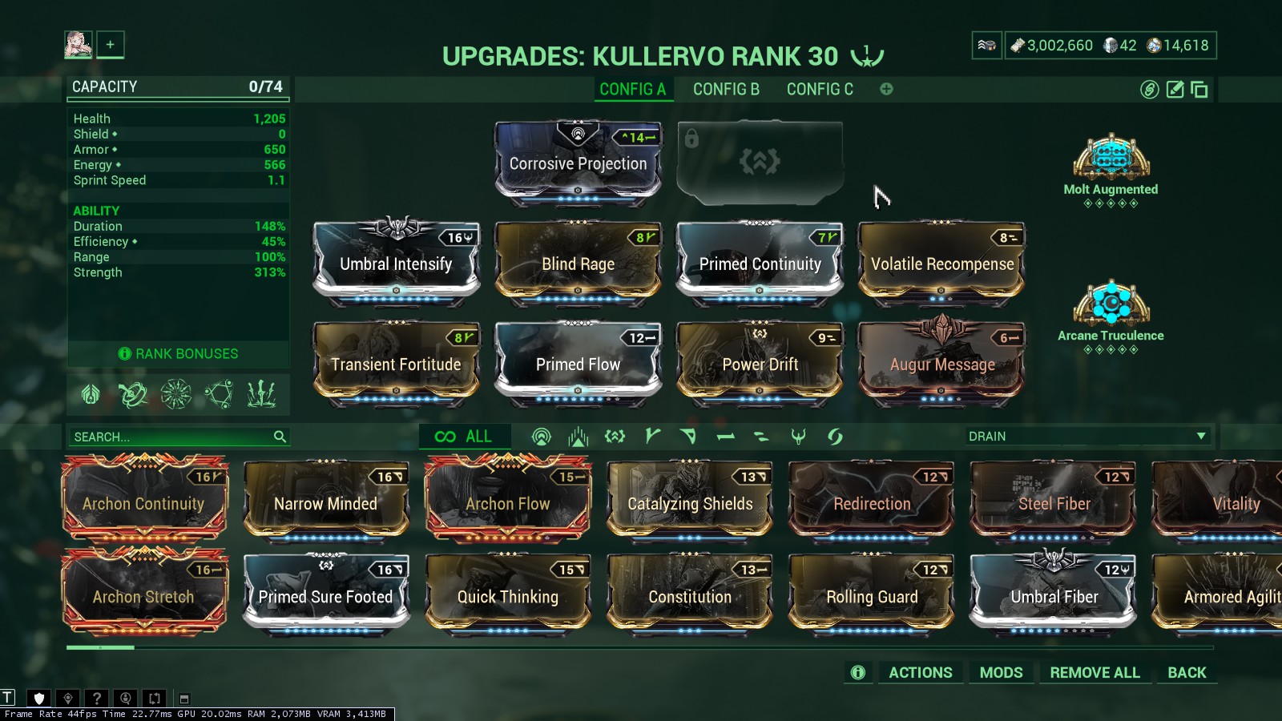Select the first Kullervo ability icon
The height and width of the screenshot is (721, 1282).
pyautogui.click(x=91, y=394)
